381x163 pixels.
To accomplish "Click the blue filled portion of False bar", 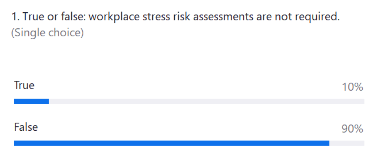I will click(171, 143).
